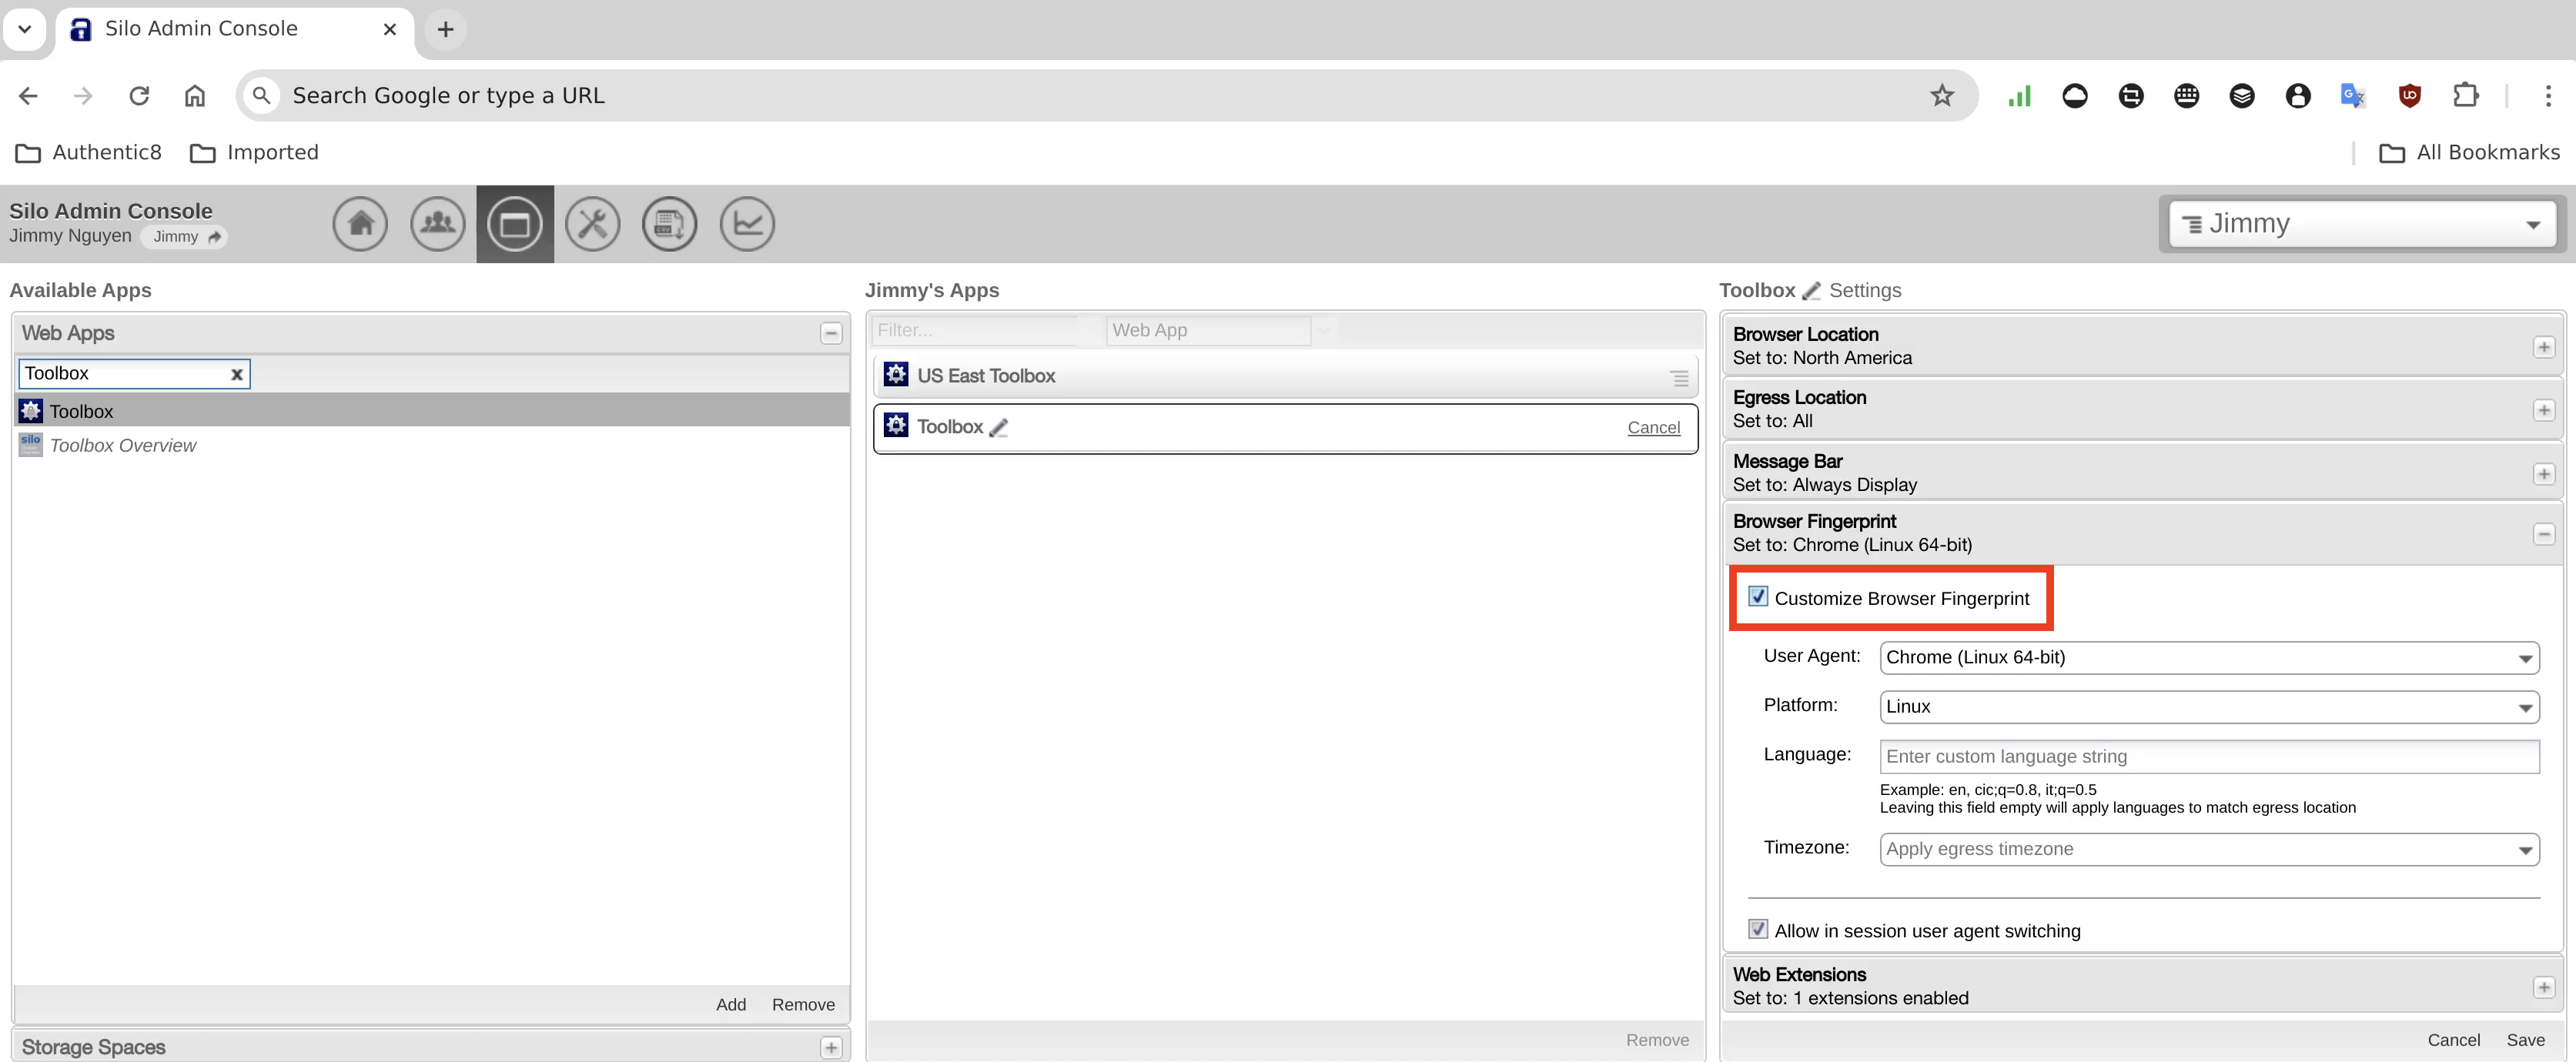Image resolution: width=2576 pixels, height=1062 pixels.
Task: Expand the Browser Location section
Action: pos(2543,347)
